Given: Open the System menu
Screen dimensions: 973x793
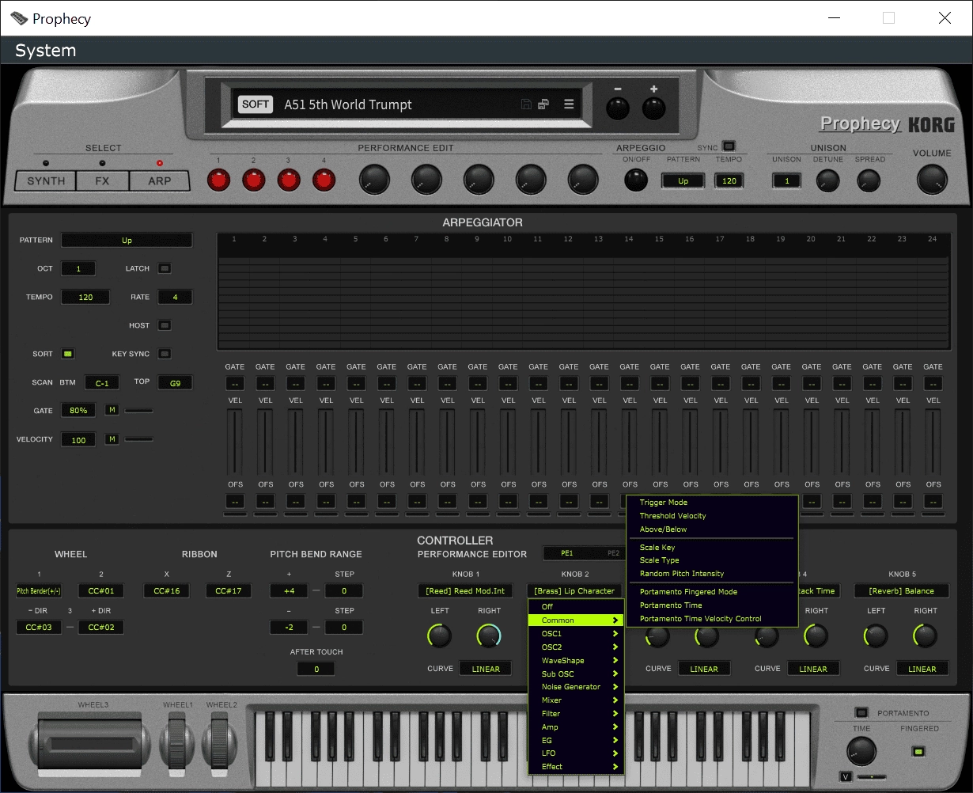Looking at the screenshot, I should coord(46,50).
